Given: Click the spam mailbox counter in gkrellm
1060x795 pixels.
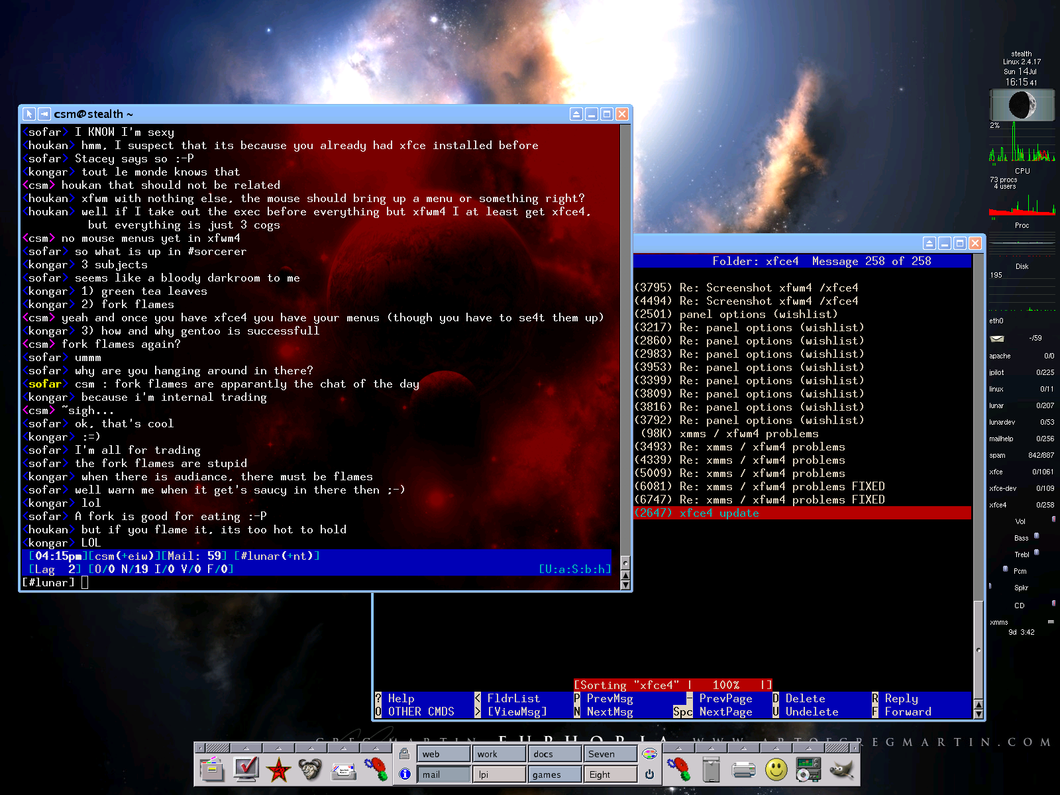Looking at the screenshot, I should click(1021, 455).
